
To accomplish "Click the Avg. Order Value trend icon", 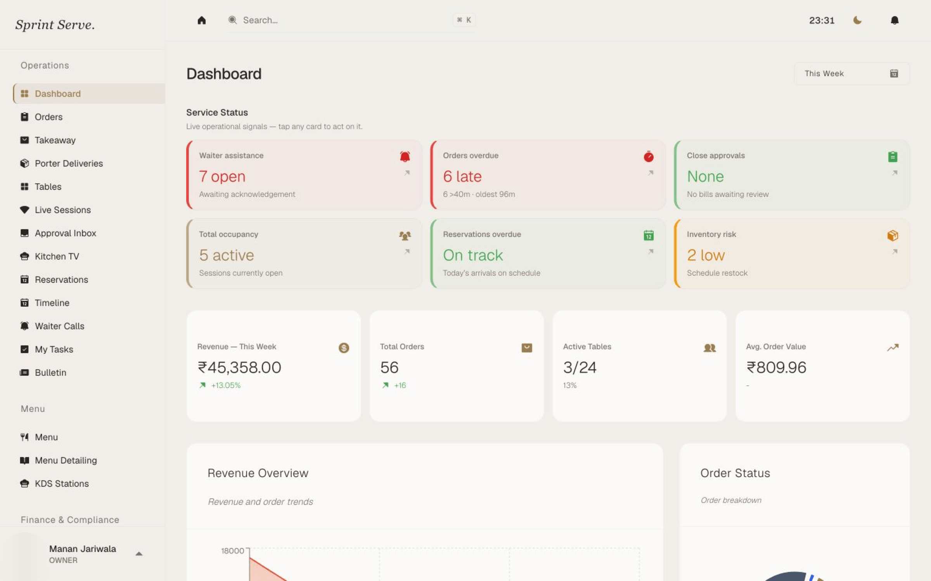I will (893, 347).
